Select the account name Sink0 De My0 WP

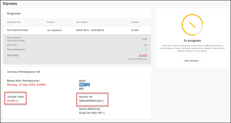pos(90,113)
